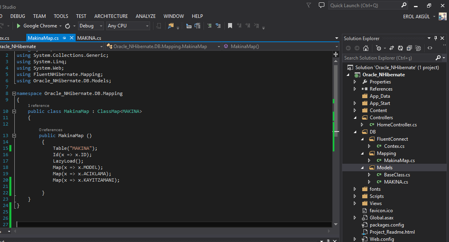Click the View Code angle-brackets icon
Screen dimensions: 449x242
[430, 48]
